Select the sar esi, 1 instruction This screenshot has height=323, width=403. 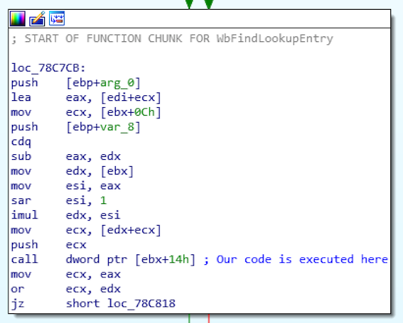click(x=59, y=200)
